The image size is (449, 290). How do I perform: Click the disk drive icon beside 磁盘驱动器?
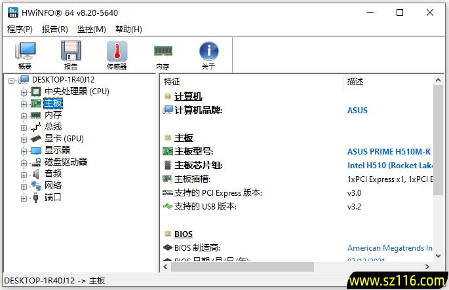coord(36,162)
